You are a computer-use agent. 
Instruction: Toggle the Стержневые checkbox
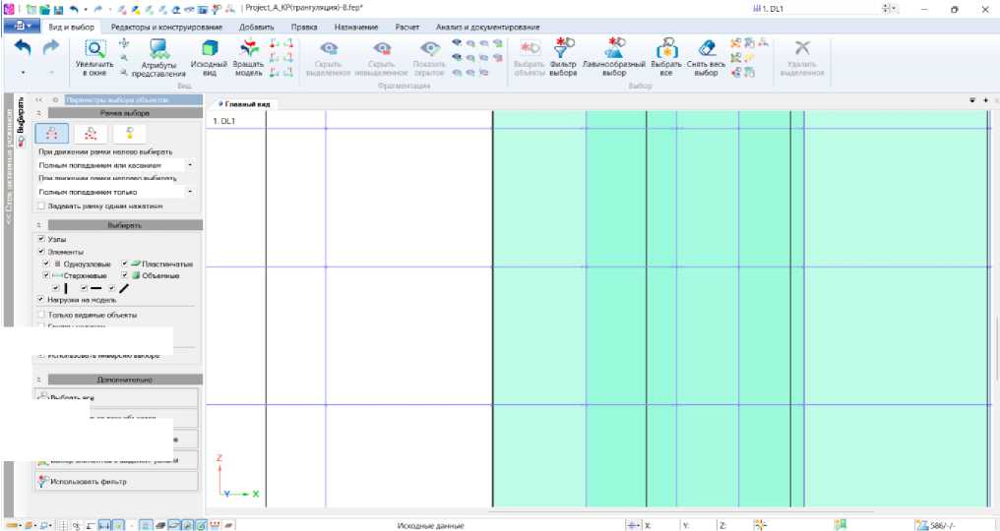[x=46, y=275]
